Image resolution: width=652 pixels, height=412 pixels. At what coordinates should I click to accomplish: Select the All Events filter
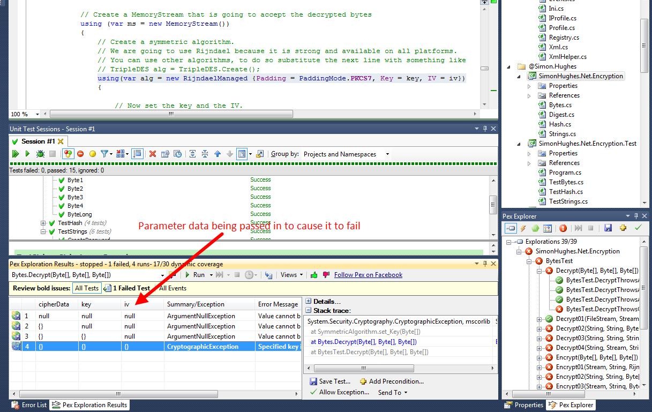[173, 288]
